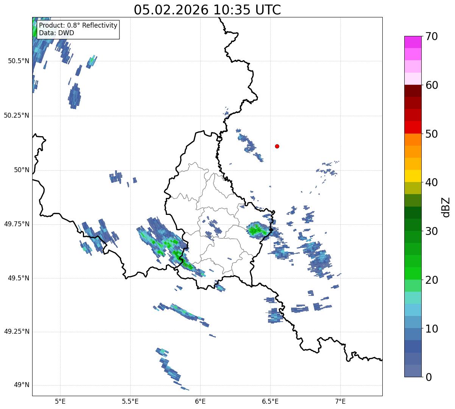The width and height of the screenshot is (455, 409).
Task: Click the red station marker dot
Action: tap(277, 146)
